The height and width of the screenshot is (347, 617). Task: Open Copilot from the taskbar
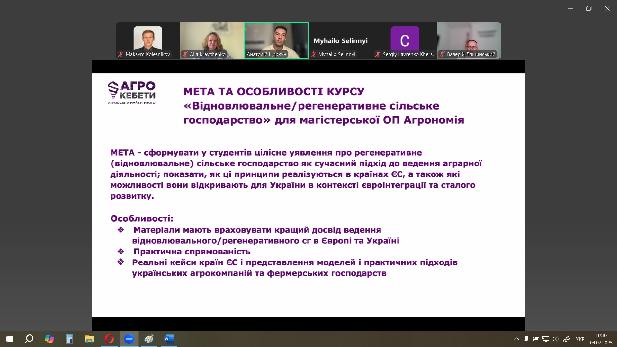click(x=49, y=339)
